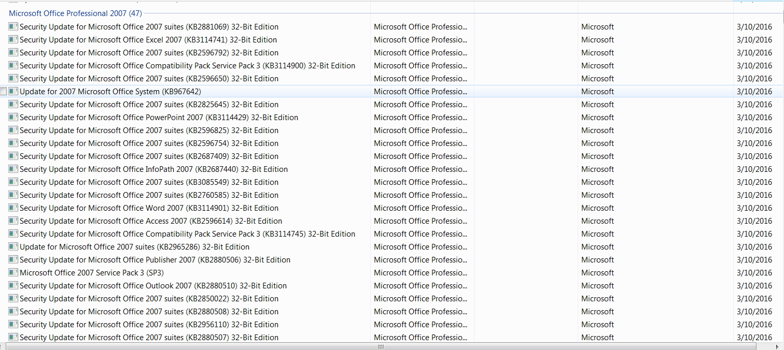This screenshot has width=784, height=350.
Task: Click the icon for Outlook 2007 update KB2880510
Action: (x=13, y=285)
